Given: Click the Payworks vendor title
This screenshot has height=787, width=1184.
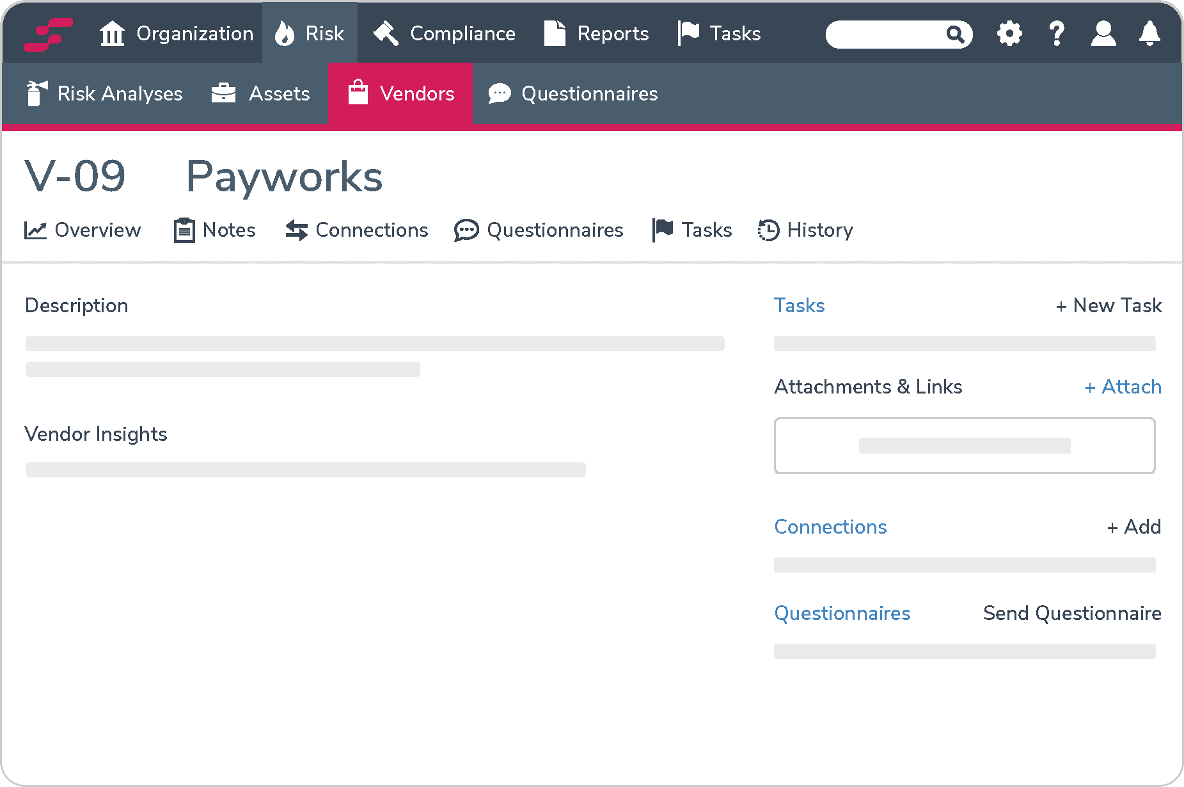Looking at the screenshot, I should (285, 177).
